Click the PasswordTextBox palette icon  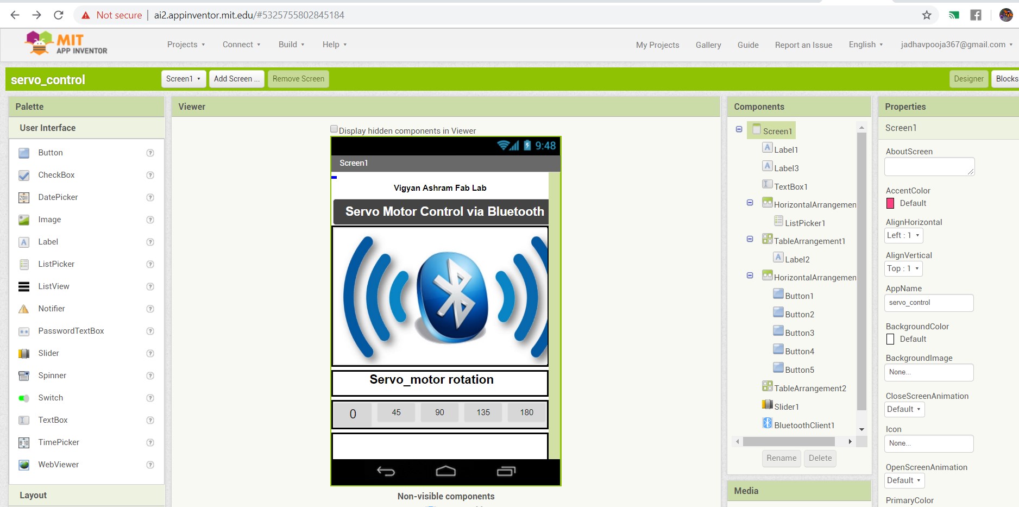pyautogui.click(x=24, y=331)
